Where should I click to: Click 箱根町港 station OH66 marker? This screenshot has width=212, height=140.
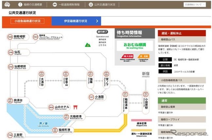click(x=63, y=130)
